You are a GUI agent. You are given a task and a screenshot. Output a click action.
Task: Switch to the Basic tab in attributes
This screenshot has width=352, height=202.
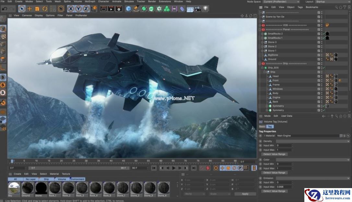coord(262,127)
